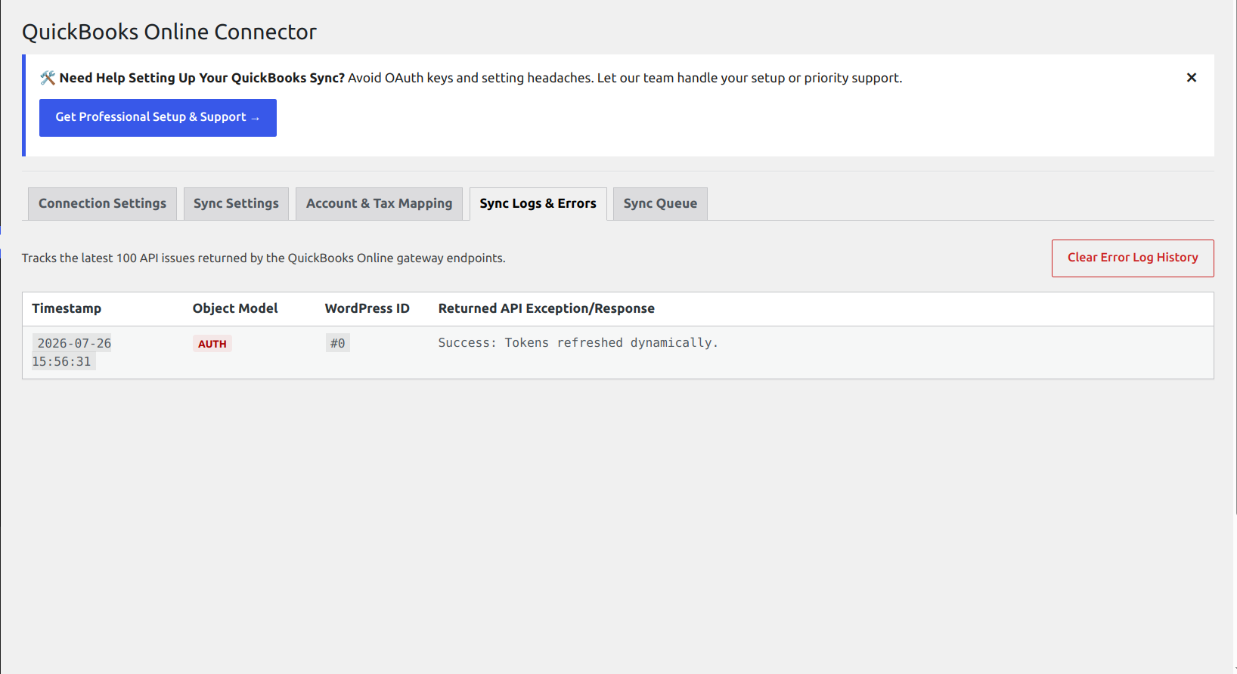Select the 'Tokens refreshed dynamically' response text
Image resolution: width=1237 pixels, height=674 pixels.
tap(578, 343)
